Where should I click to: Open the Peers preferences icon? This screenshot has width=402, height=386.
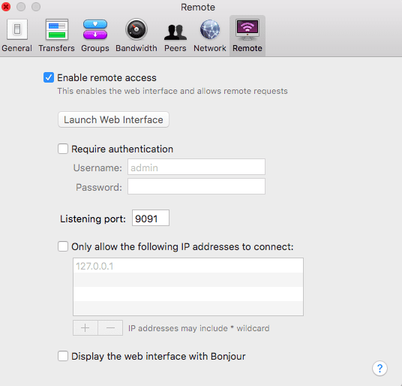(x=175, y=32)
